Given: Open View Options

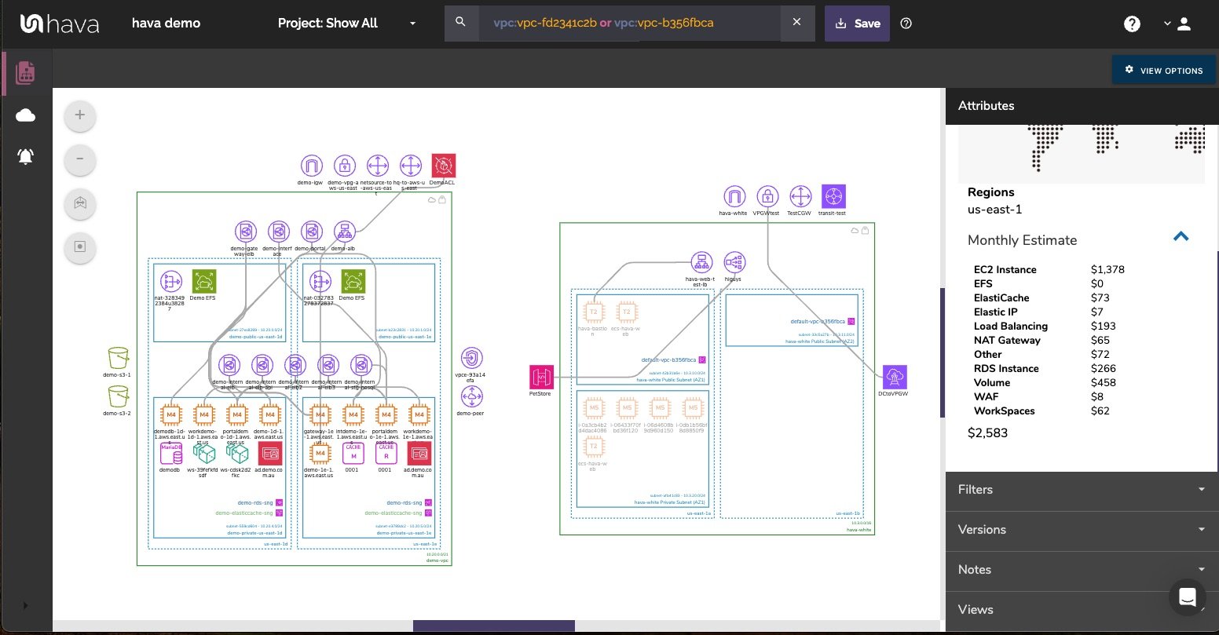Looking at the screenshot, I should click(x=1164, y=70).
